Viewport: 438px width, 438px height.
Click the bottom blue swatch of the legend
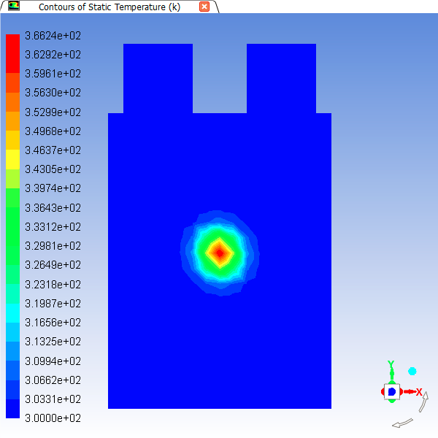[x=13, y=409]
